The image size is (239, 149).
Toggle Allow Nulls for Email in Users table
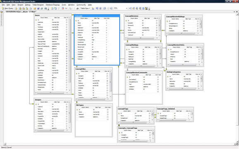[x=67, y=25]
